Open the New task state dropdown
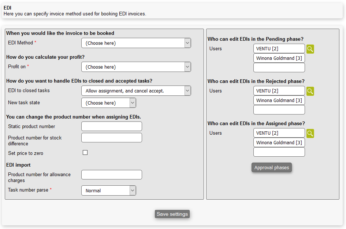 pos(108,103)
